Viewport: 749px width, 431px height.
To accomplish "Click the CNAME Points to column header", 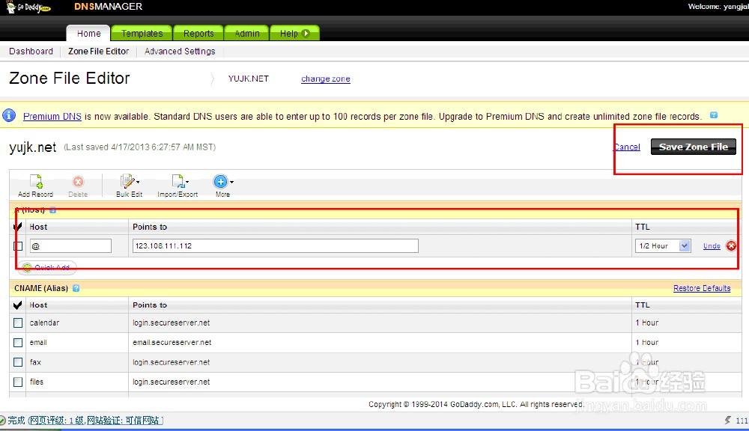I will [x=150, y=305].
